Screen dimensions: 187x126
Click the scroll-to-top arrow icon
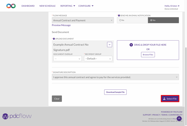(179, 118)
